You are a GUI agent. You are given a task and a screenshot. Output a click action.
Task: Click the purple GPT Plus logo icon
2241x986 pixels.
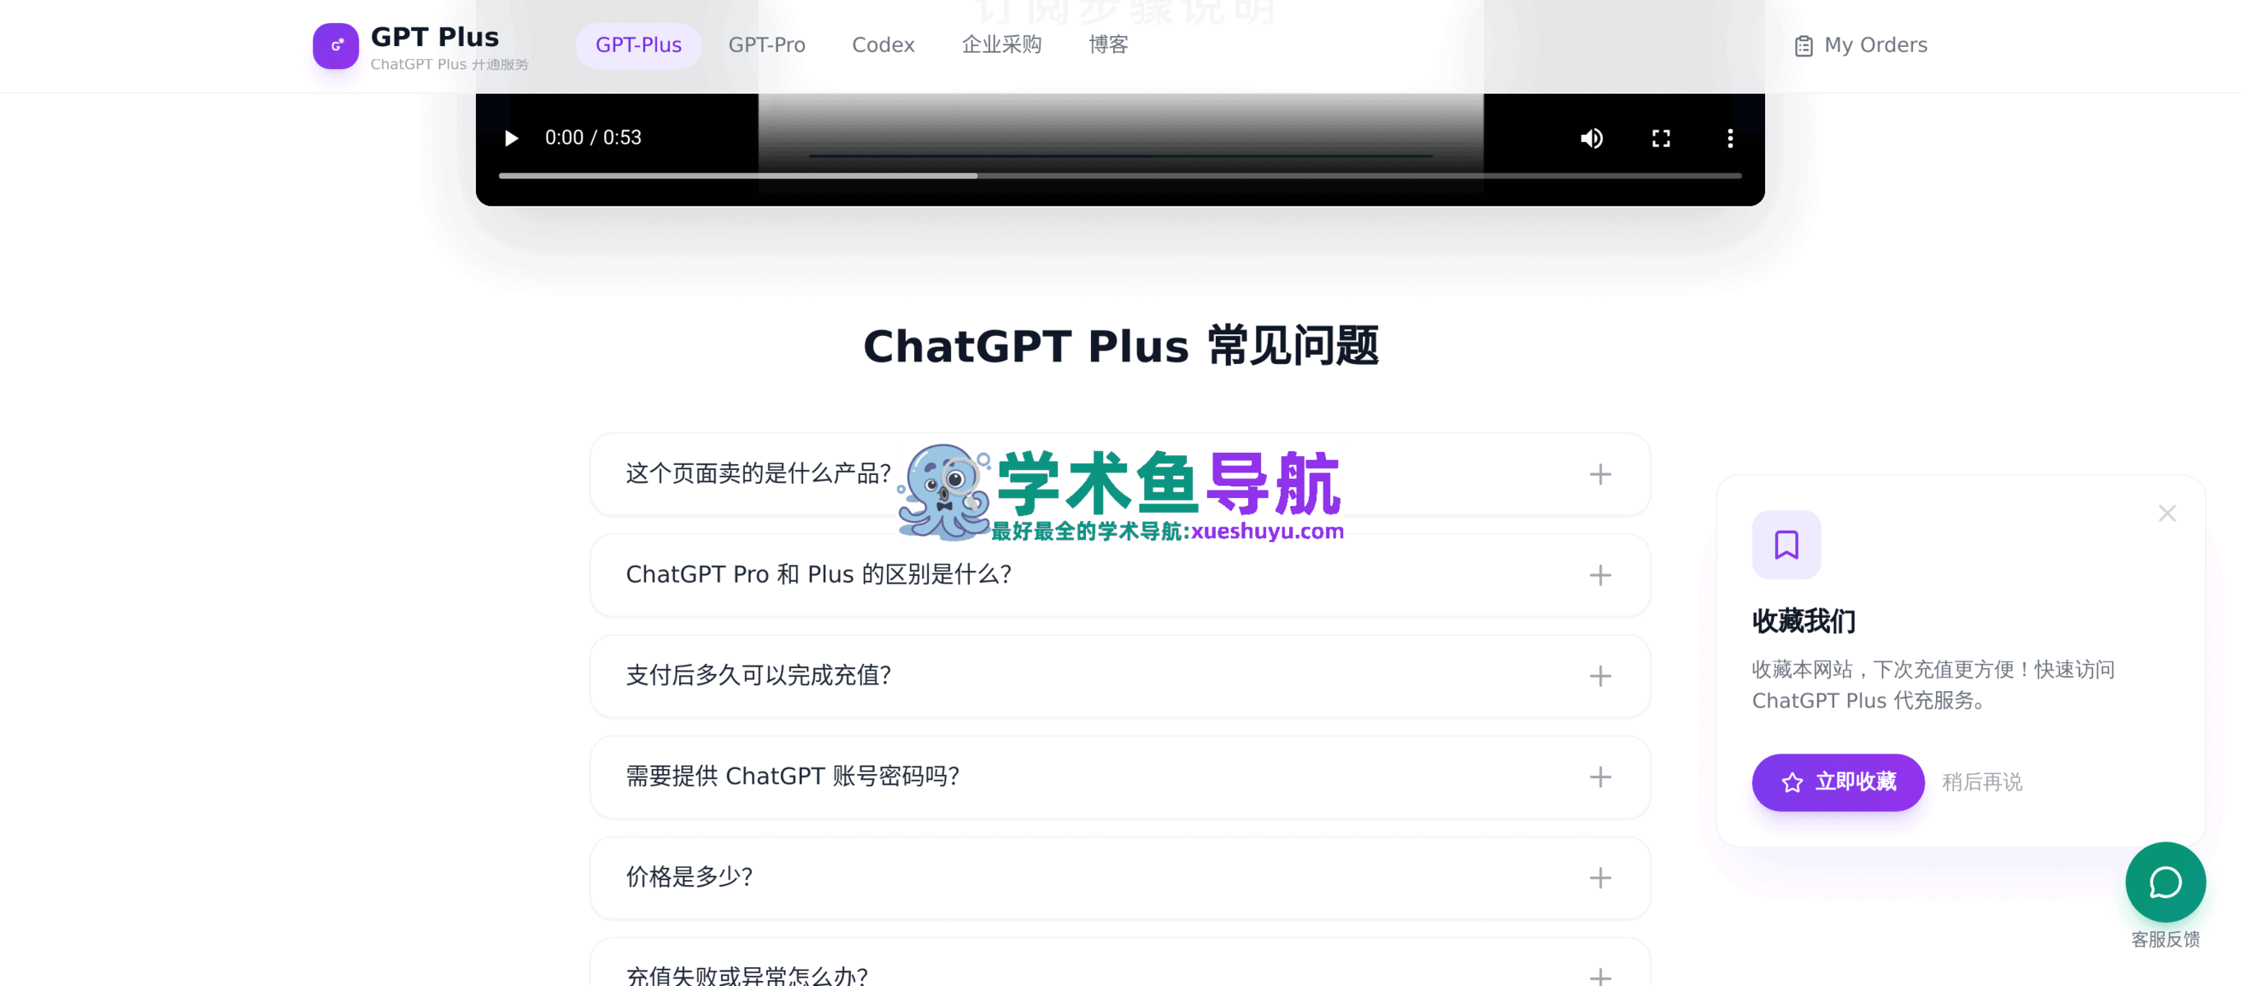335,45
